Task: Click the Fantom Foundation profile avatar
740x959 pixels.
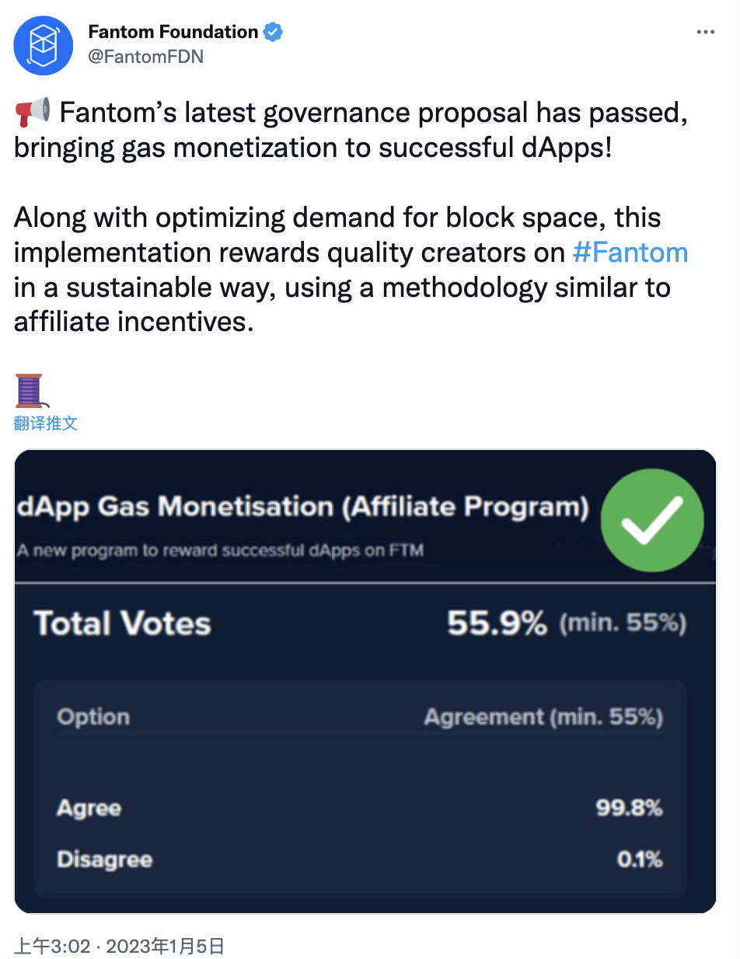Action: (43, 45)
